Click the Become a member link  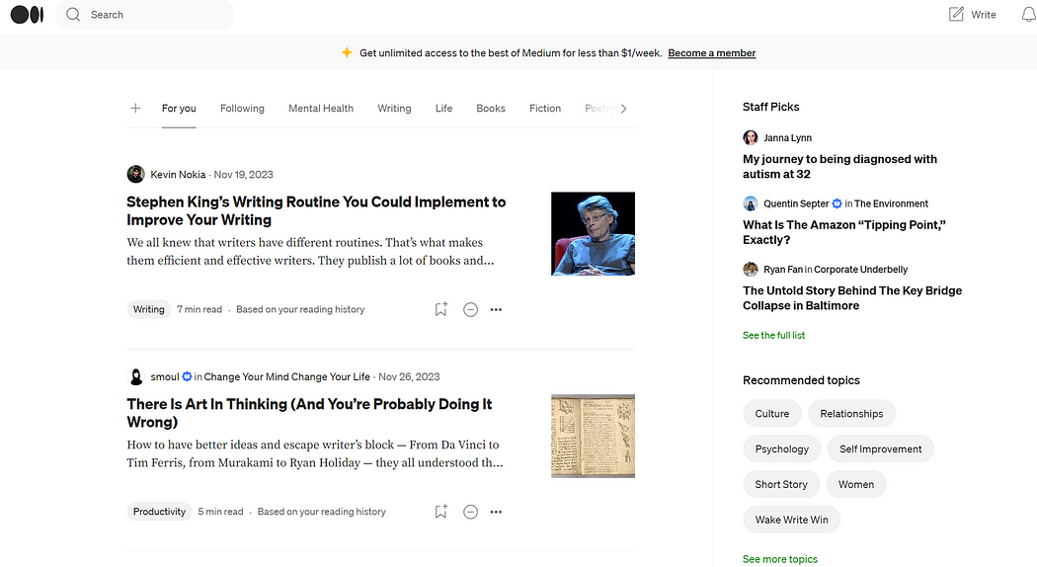[712, 53]
